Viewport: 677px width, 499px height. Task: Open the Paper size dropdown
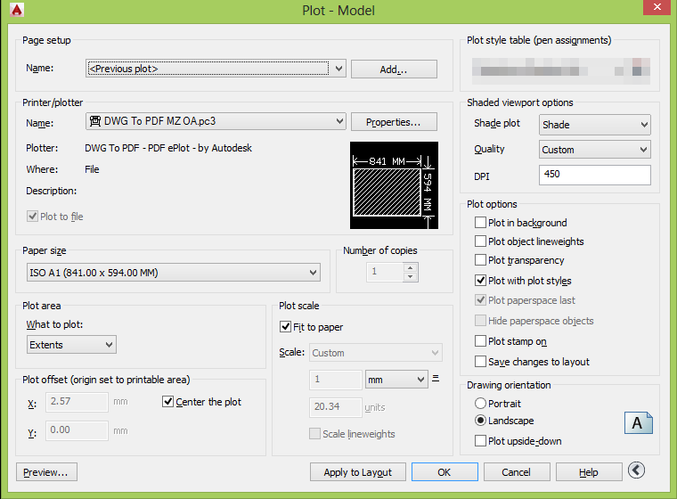(174, 273)
